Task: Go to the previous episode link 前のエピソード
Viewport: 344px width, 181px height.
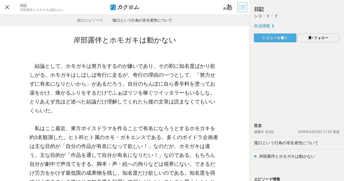Action: (125, 20)
